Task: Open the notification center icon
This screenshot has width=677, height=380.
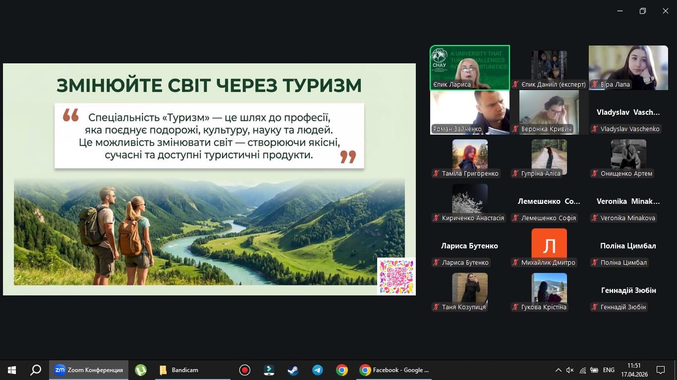Action: [x=660, y=370]
